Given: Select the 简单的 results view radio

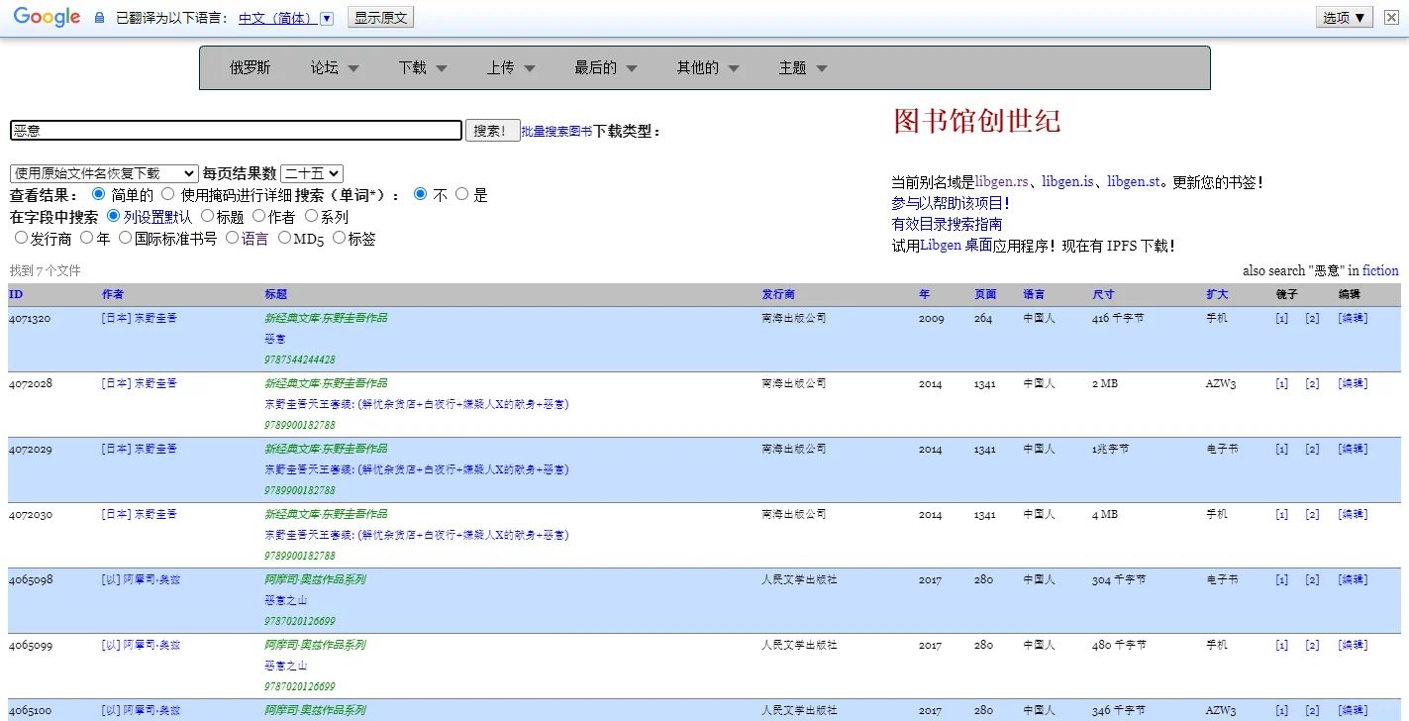Looking at the screenshot, I should 98,194.
